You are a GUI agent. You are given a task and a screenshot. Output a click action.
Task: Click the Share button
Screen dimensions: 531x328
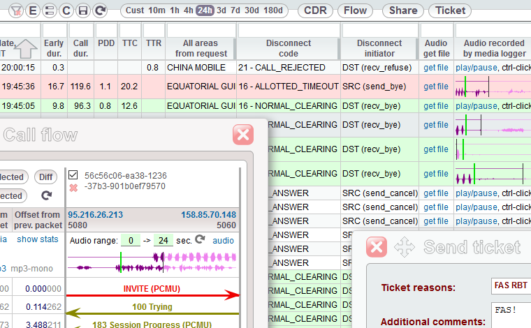[x=403, y=10]
